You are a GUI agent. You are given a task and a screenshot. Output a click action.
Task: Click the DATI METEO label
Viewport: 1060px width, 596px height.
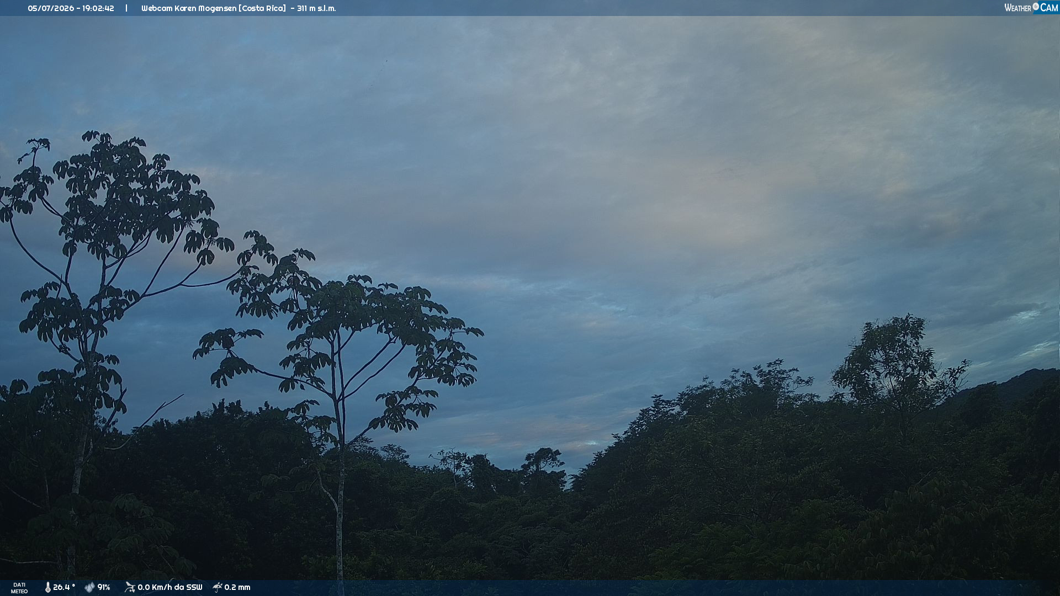[19, 588]
